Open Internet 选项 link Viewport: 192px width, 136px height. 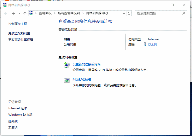[x=18, y=108]
